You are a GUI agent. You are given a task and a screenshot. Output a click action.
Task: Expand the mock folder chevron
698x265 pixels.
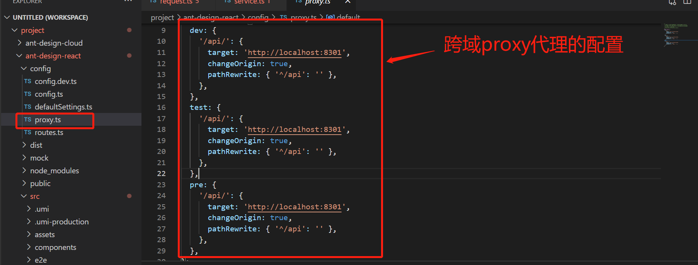(24, 158)
